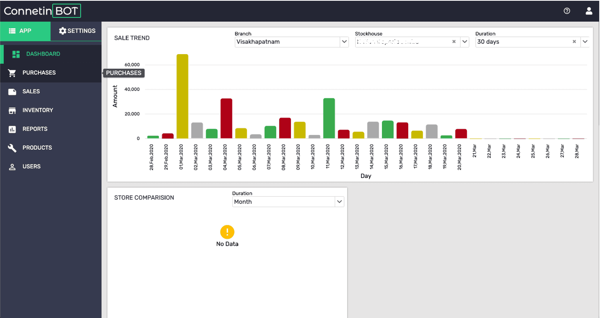Viewport: 600px width, 318px height.
Task: Click the green 15.Mar.2020 bar
Action: [x=388, y=130]
